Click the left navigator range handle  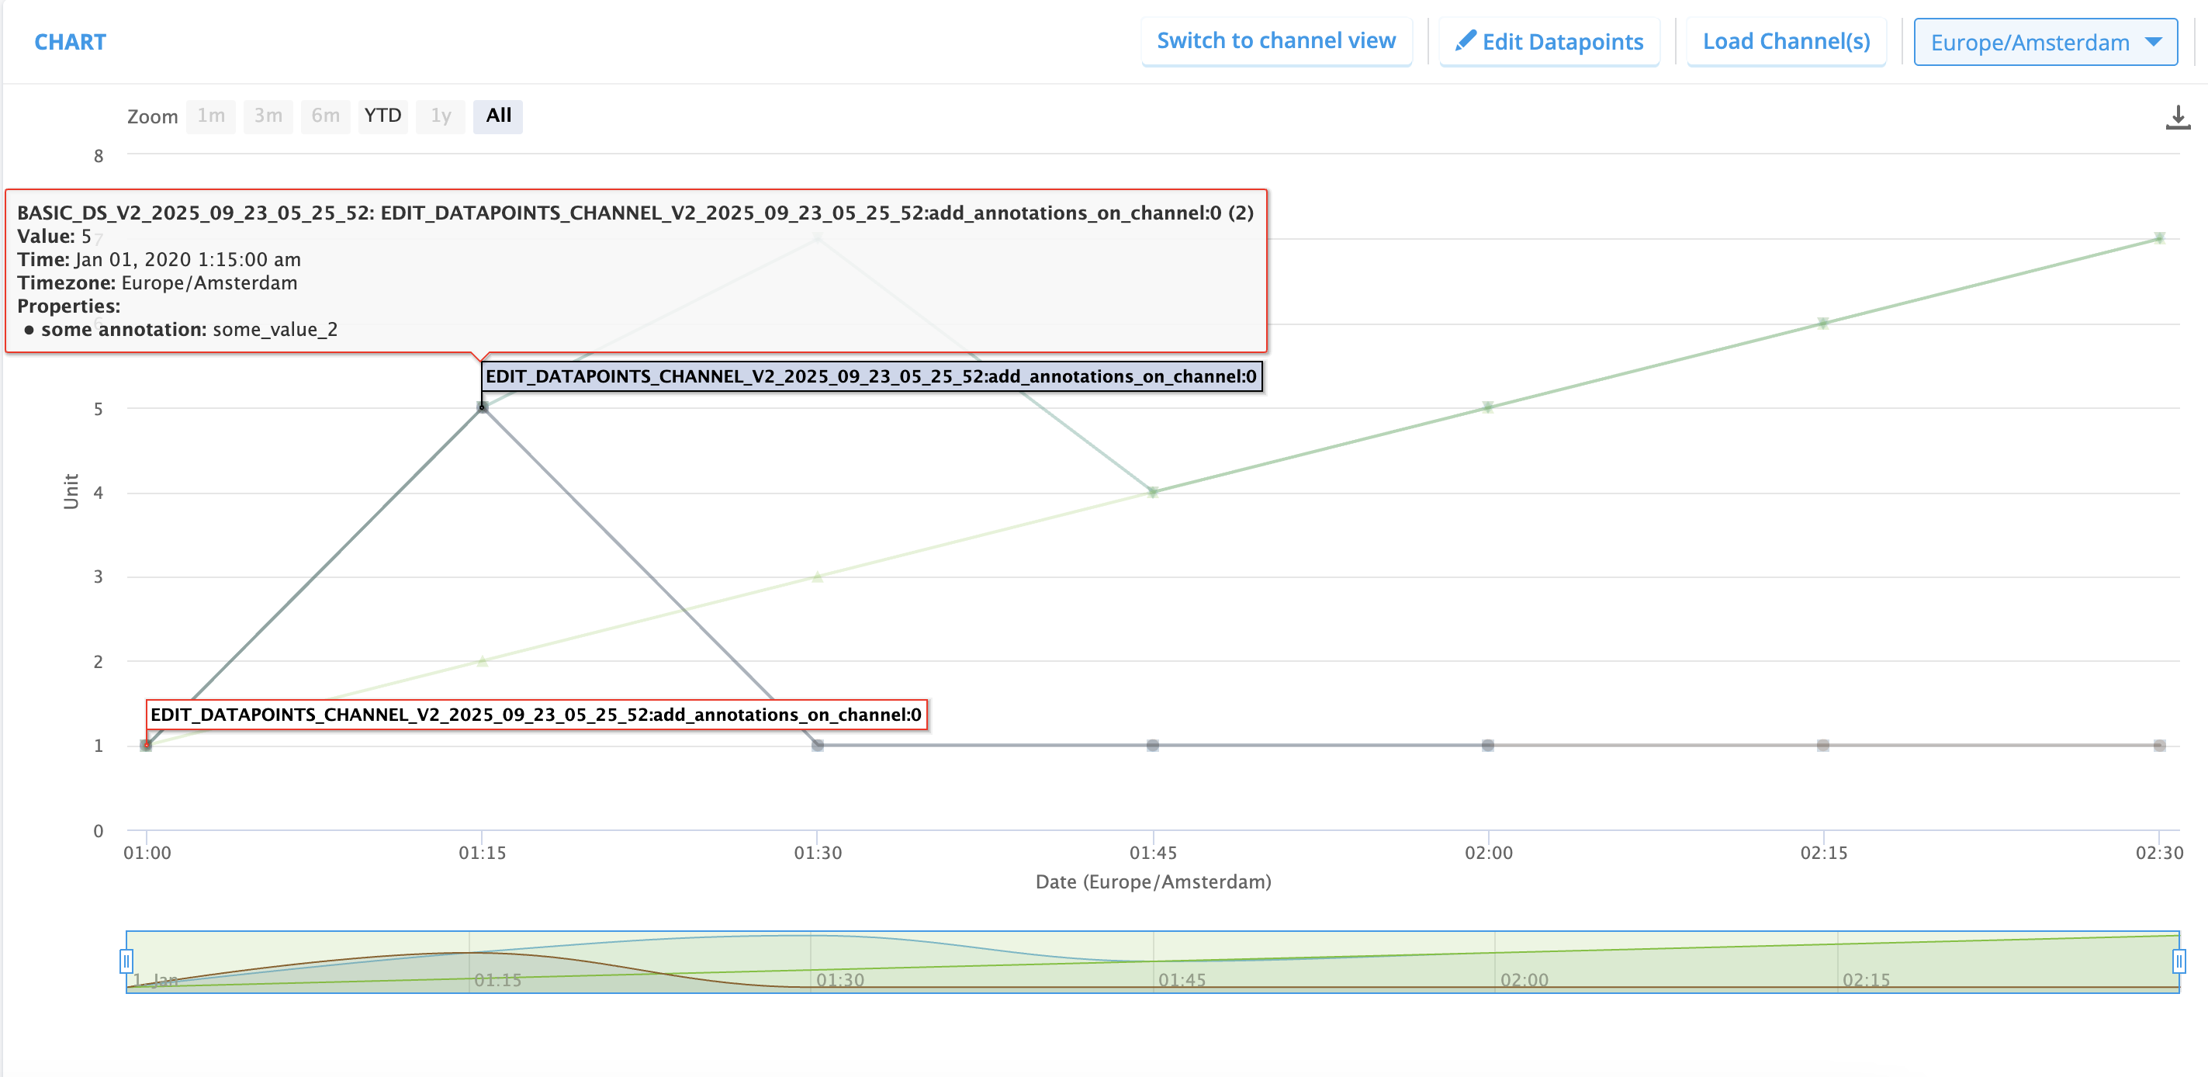pyautogui.click(x=126, y=961)
